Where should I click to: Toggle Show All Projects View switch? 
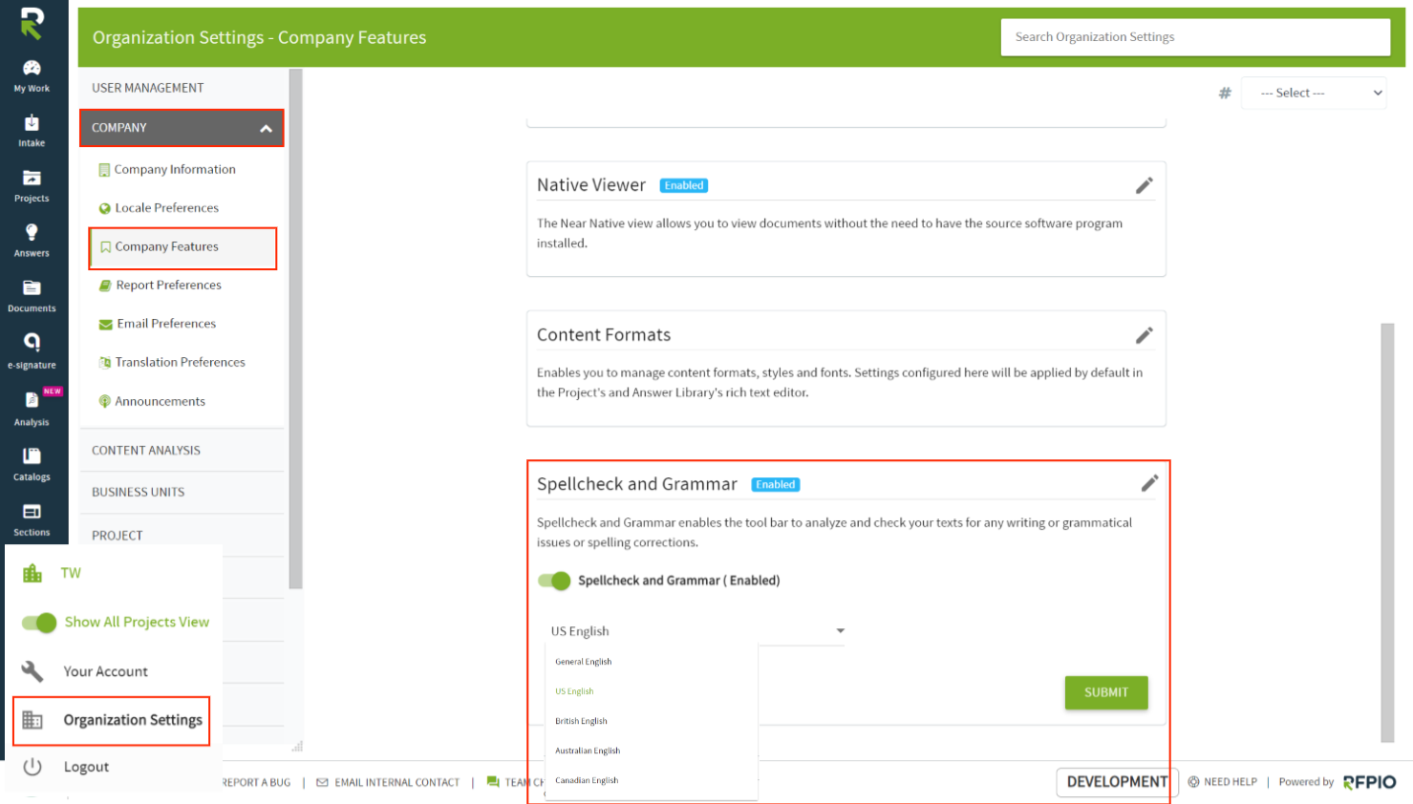39,623
